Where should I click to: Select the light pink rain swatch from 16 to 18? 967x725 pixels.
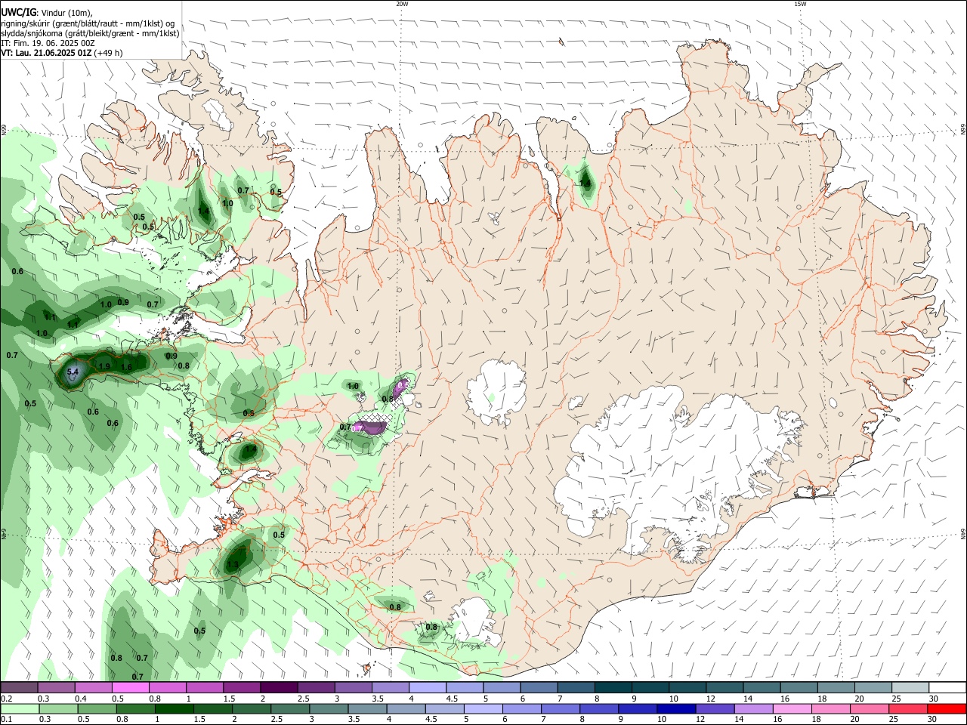click(x=792, y=708)
